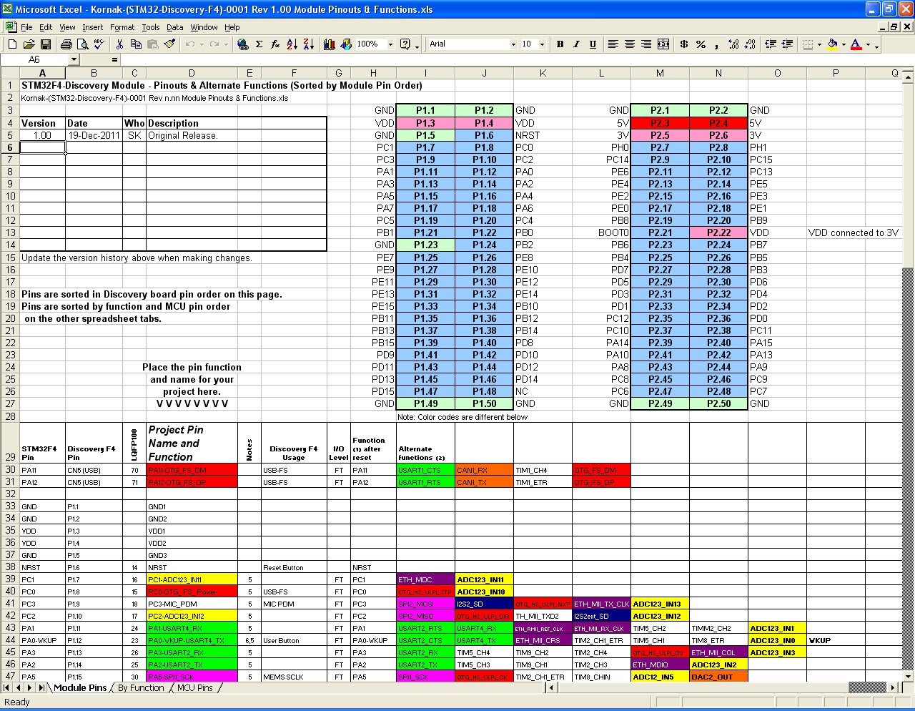915x711 pixels.
Task: Sort descending Z to A
Action: [308, 44]
